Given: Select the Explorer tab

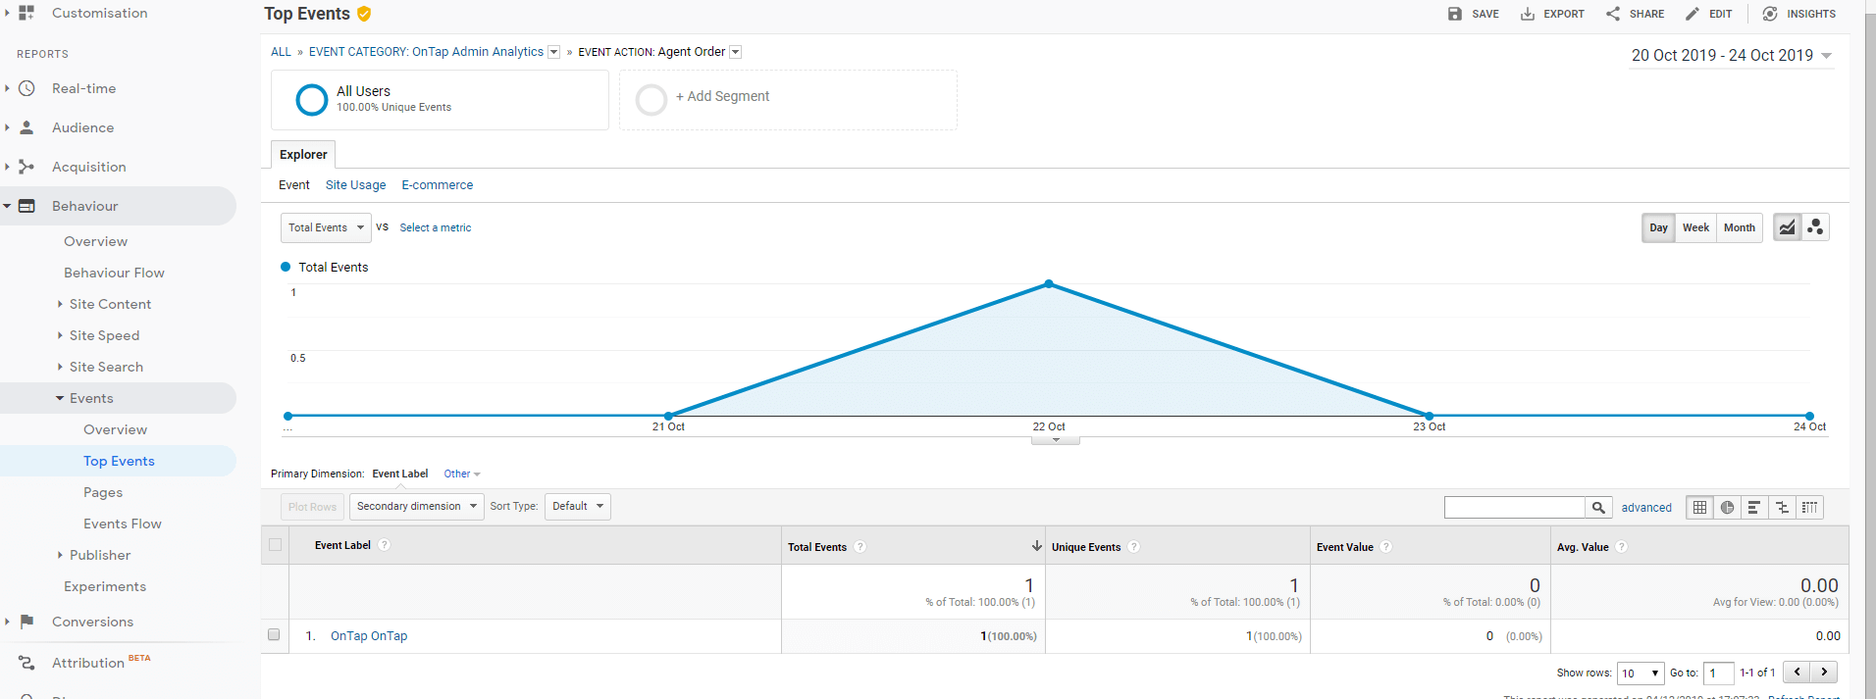Looking at the screenshot, I should click(x=303, y=155).
